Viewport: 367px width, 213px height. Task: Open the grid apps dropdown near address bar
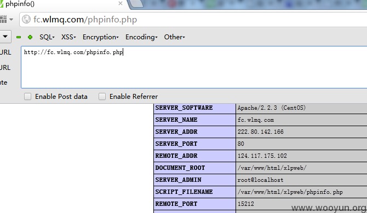[x=7, y=19]
